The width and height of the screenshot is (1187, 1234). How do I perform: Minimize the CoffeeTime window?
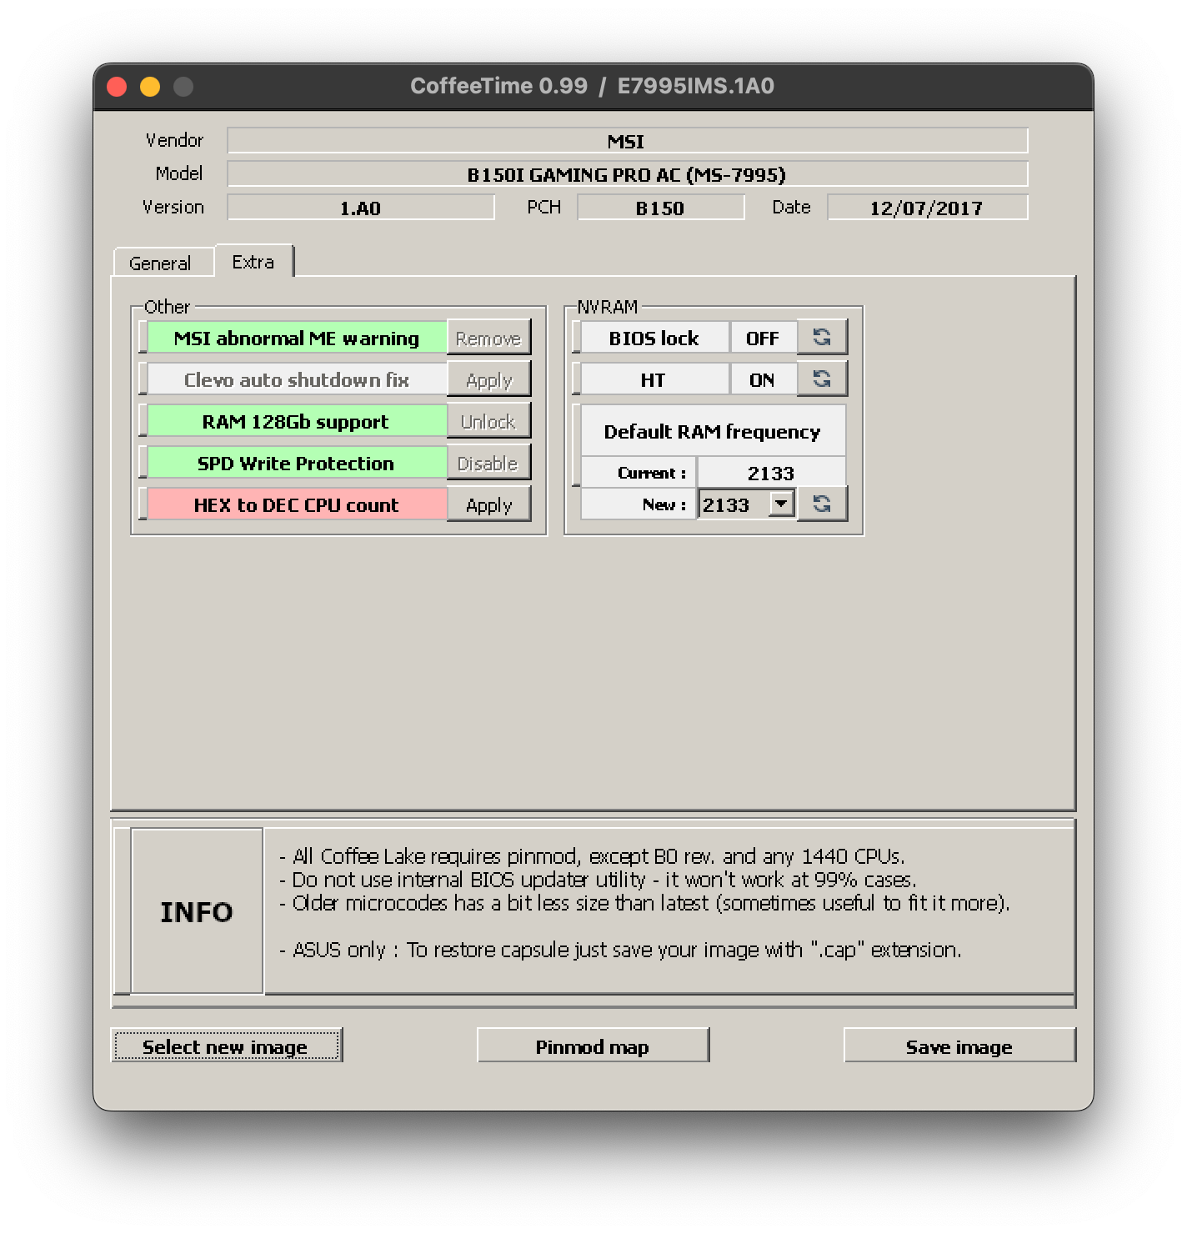click(150, 87)
